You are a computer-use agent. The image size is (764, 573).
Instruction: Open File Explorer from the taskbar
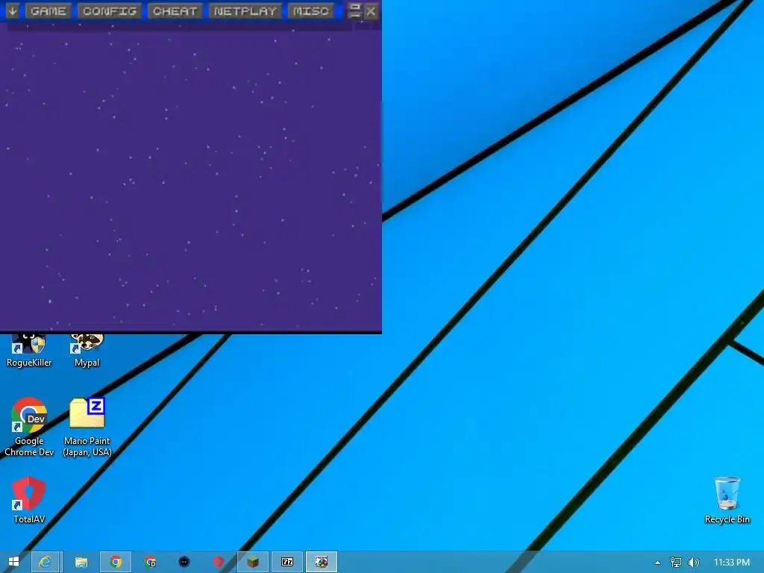pyautogui.click(x=81, y=562)
